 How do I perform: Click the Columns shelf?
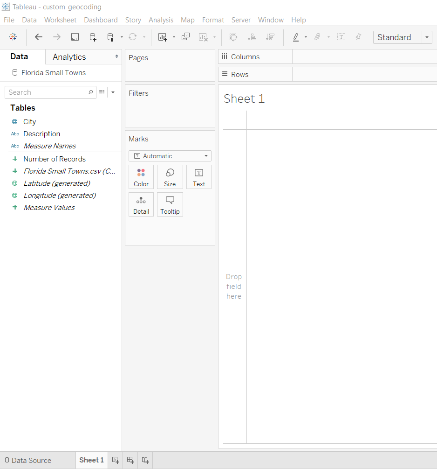pos(364,56)
